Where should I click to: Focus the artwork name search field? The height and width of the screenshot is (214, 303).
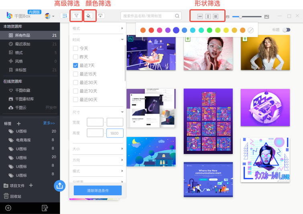(151, 16)
